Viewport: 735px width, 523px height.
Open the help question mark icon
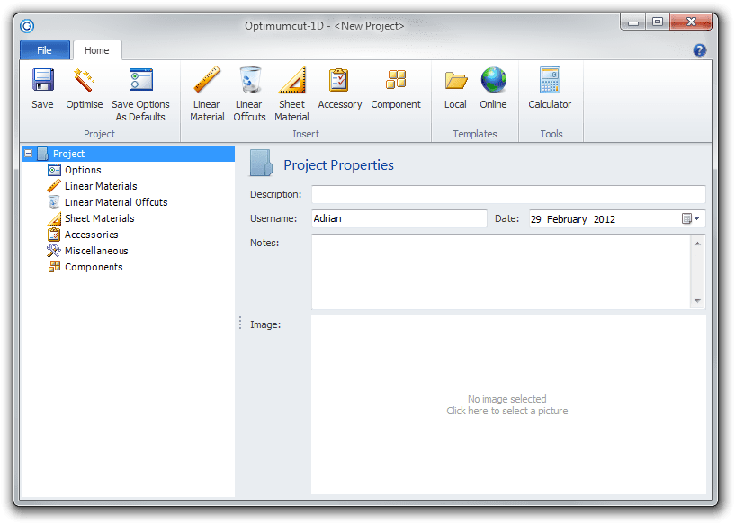click(699, 50)
